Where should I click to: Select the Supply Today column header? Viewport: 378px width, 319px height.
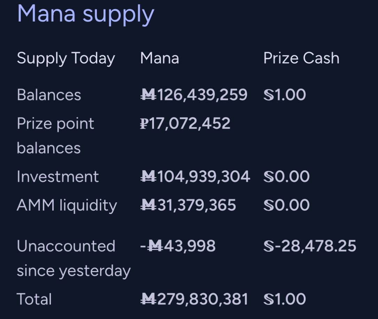[x=66, y=58]
